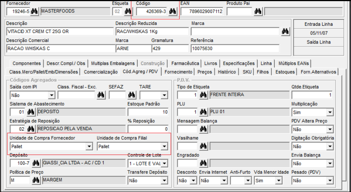Viewport: 351px width, 192px height.
Task: Click binoculars beside top Marca field
Action: tap(285, 31)
